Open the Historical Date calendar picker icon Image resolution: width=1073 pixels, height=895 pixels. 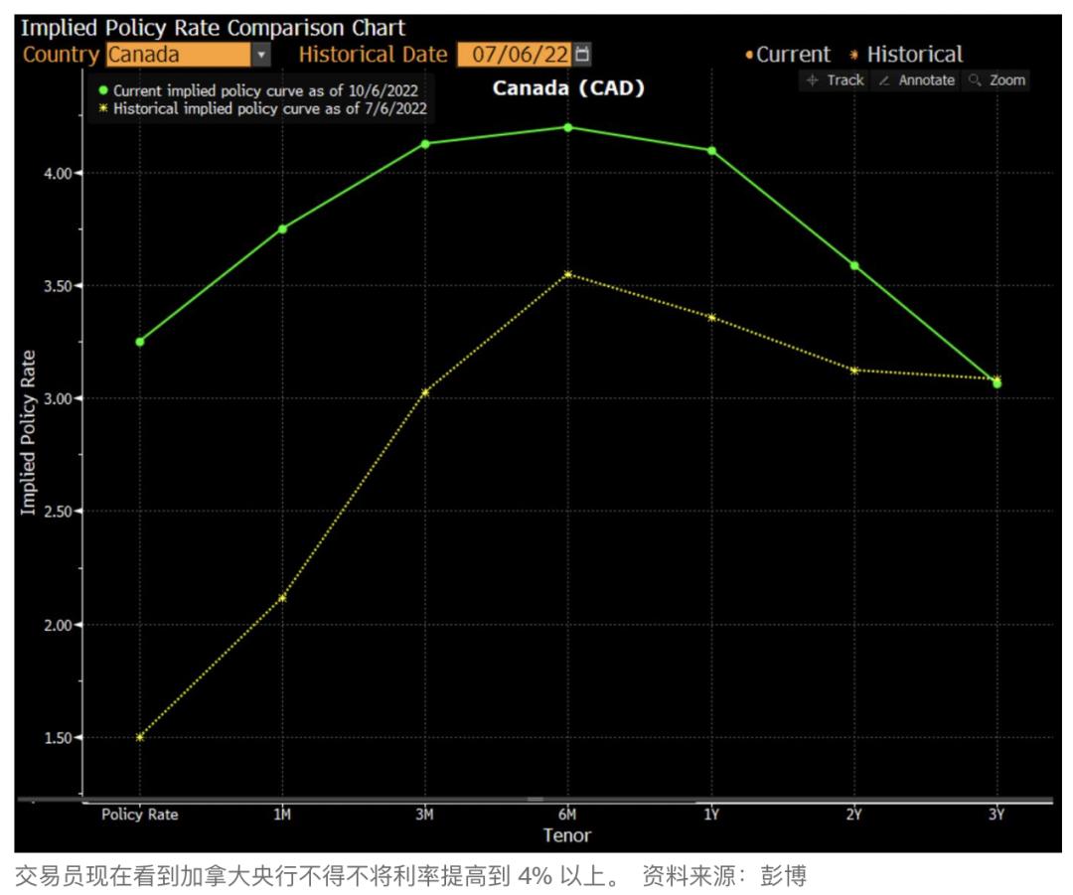pyautogui.click(x=583, y=54)
